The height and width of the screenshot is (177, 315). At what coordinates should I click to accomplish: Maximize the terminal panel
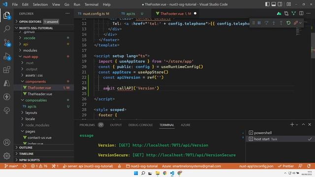click(x=303, y=124)
